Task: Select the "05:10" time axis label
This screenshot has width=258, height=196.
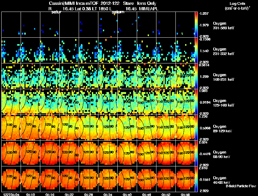Action: (x=30, y=195)
